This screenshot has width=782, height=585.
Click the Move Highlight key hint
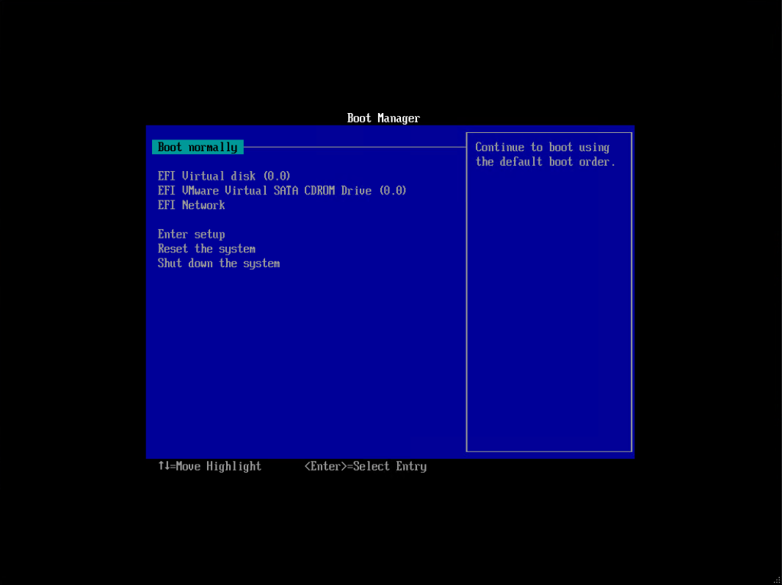click(x=209, y=466)
